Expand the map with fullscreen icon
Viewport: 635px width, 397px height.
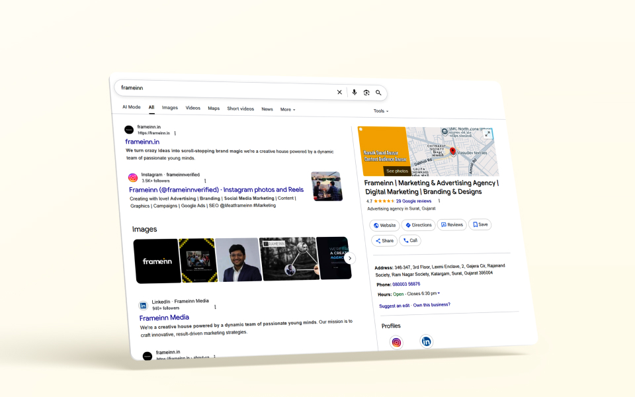click(487, 134)
